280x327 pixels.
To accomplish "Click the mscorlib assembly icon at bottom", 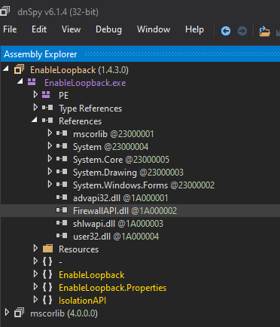I will (19, 313).
